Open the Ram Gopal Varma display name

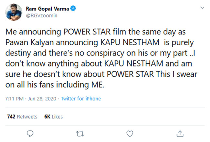pyautogui.click(x=47, y=9)
